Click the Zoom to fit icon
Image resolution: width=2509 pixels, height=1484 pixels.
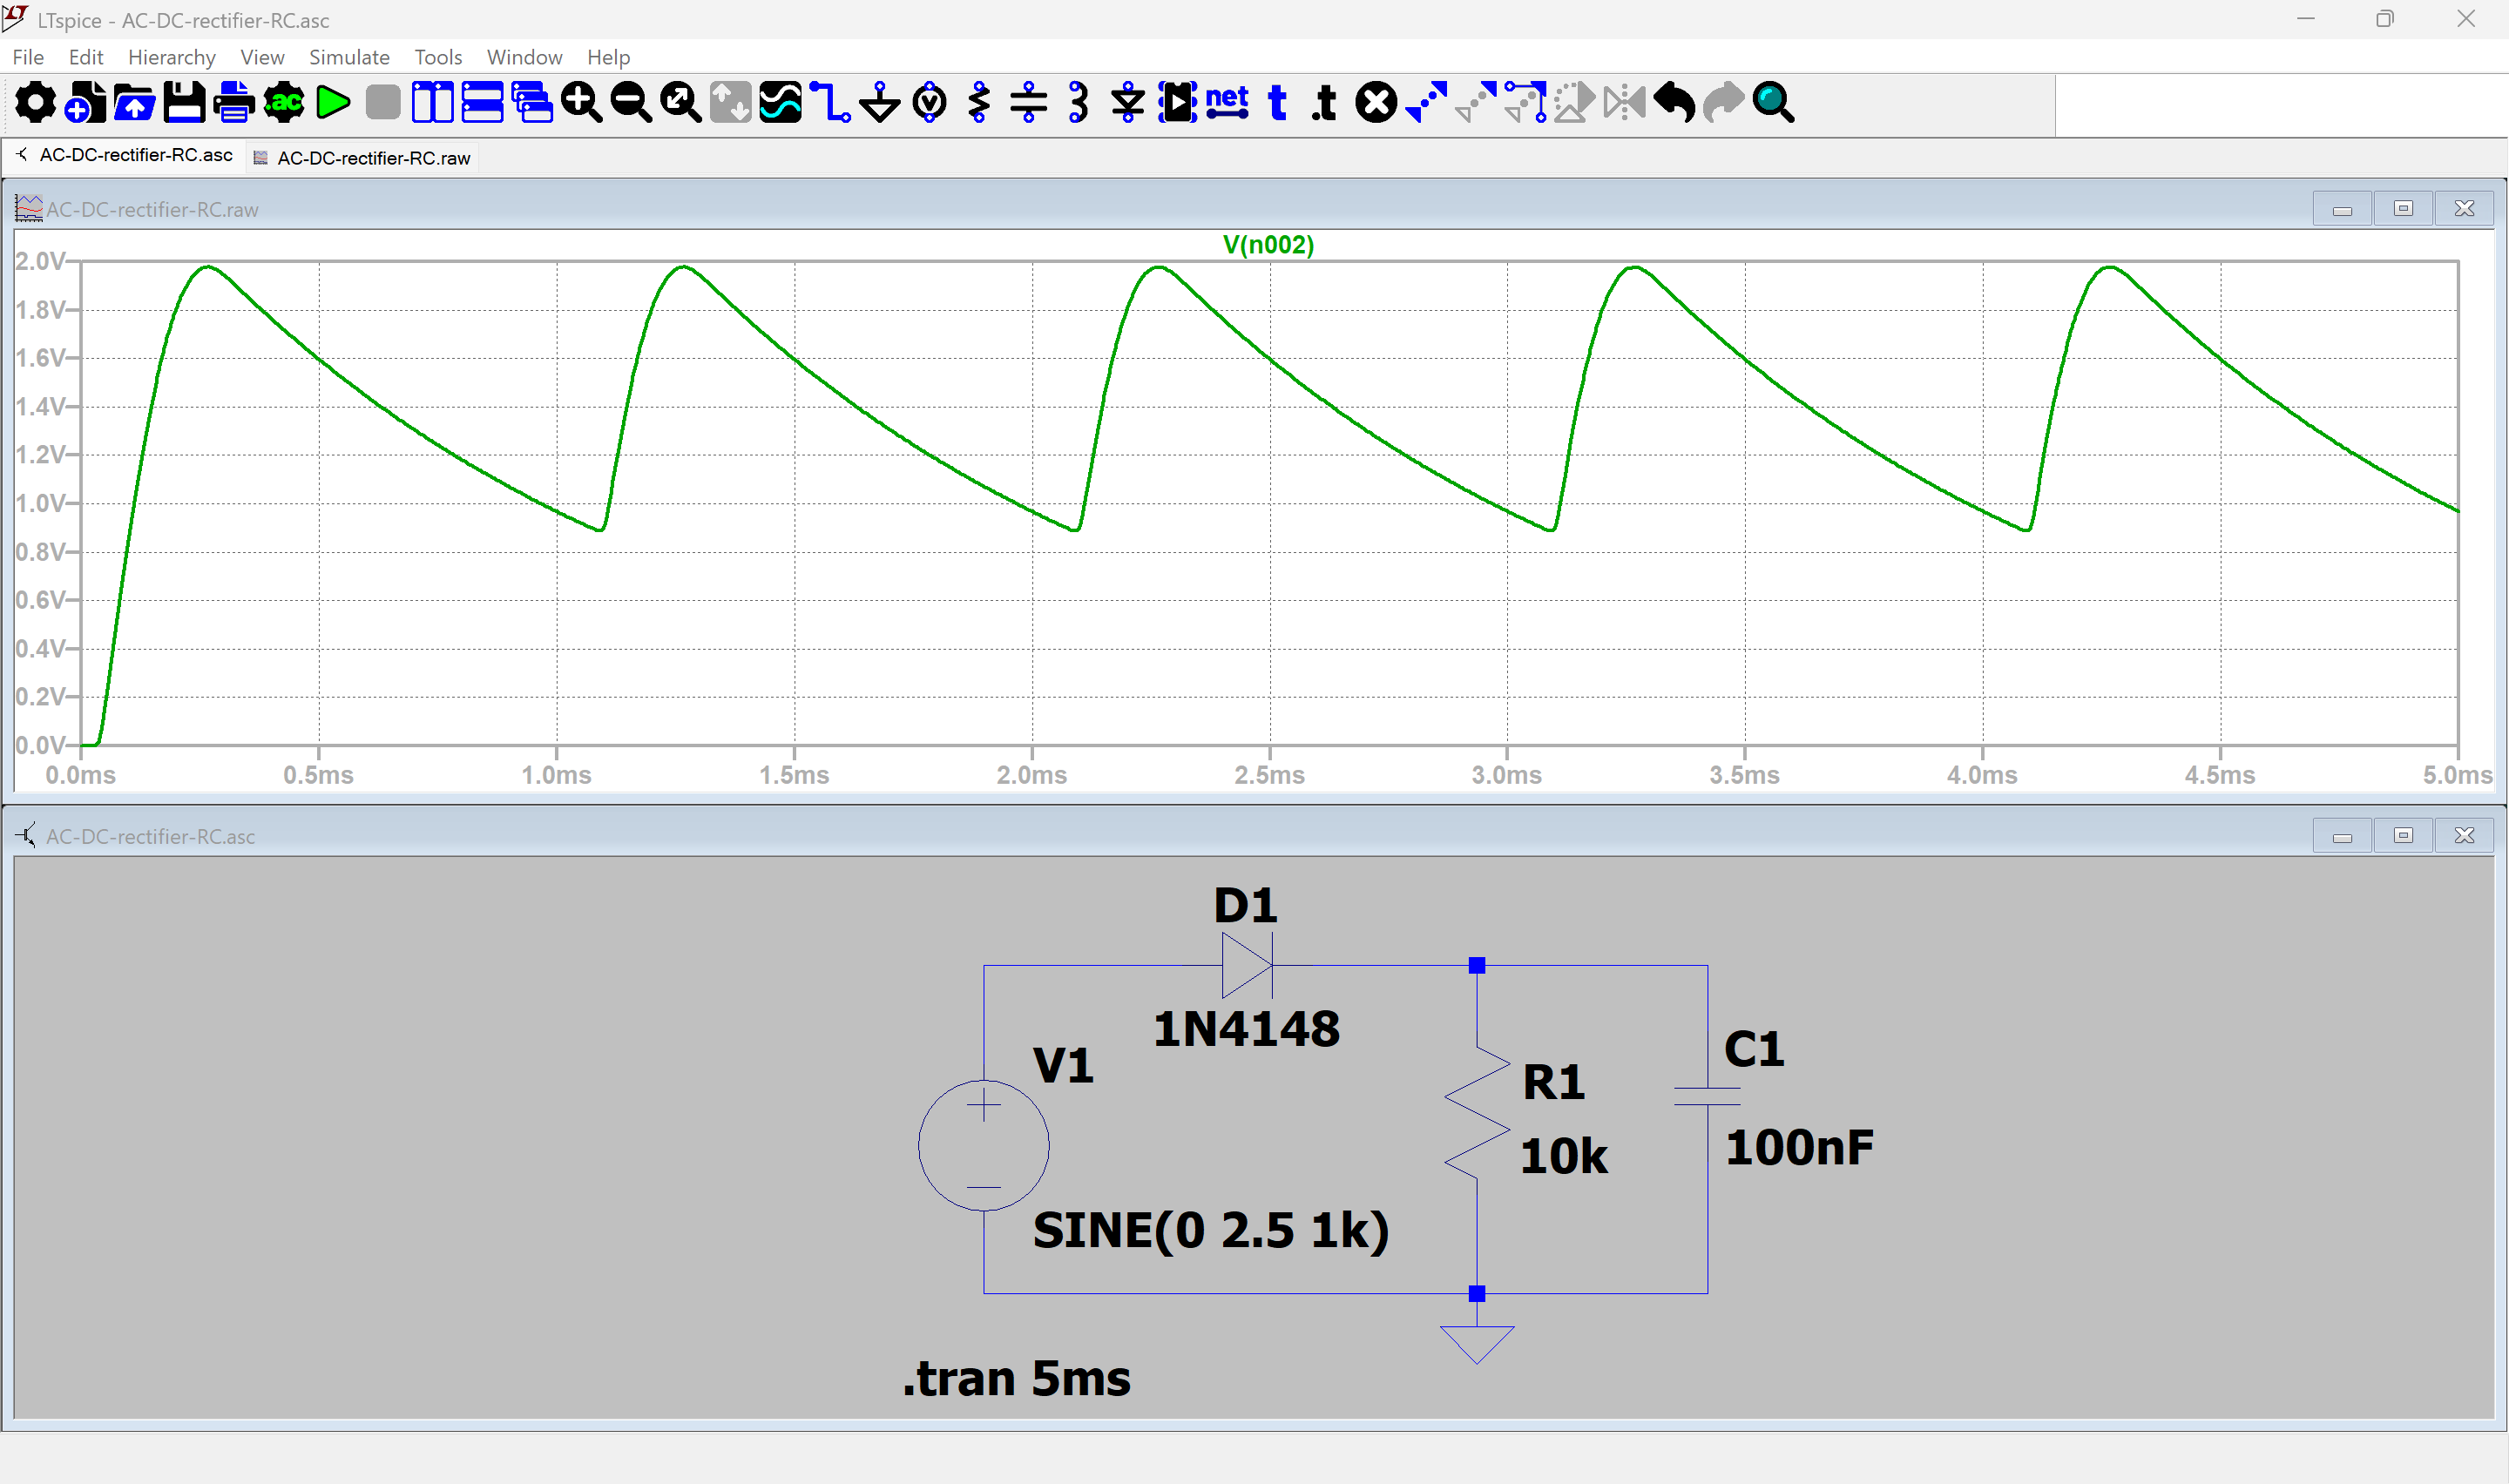680,103
